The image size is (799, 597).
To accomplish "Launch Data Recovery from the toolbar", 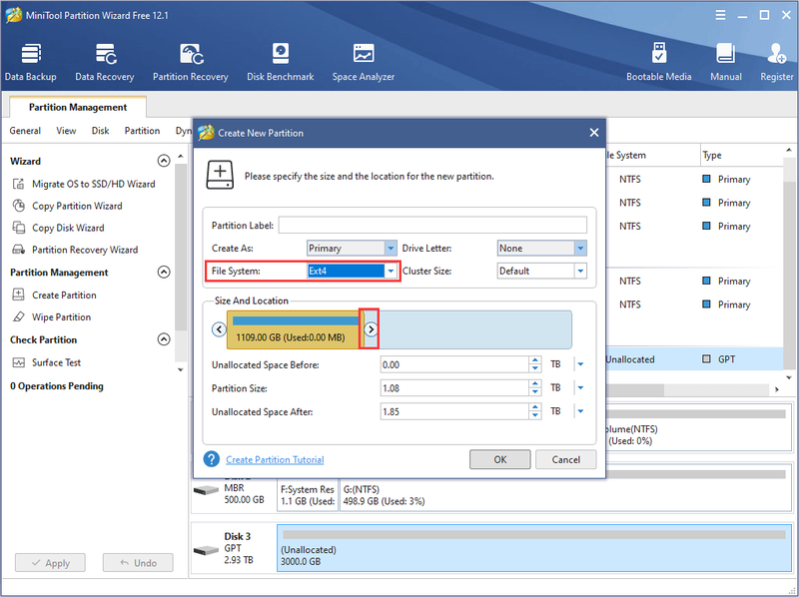I will point(105,62).
